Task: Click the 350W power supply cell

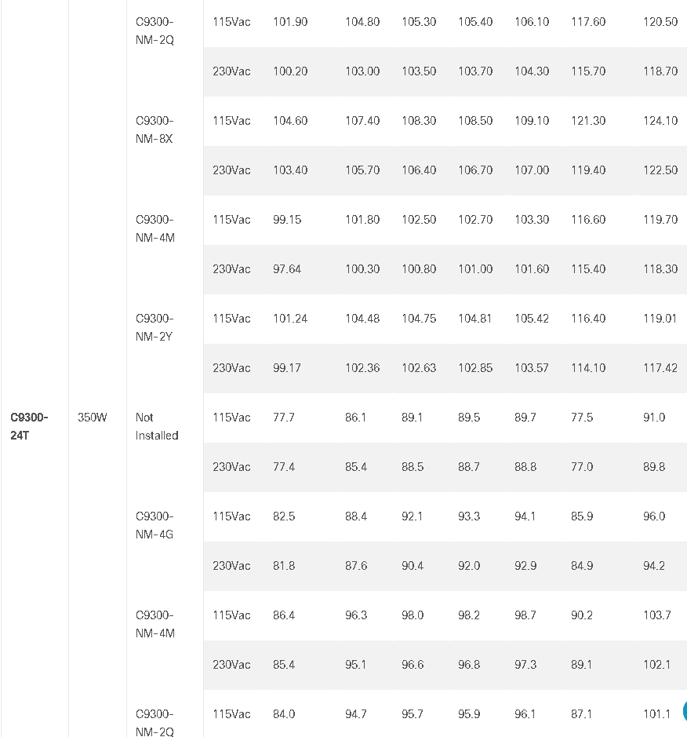Action: pyautogui.click(x=92, y=418)
